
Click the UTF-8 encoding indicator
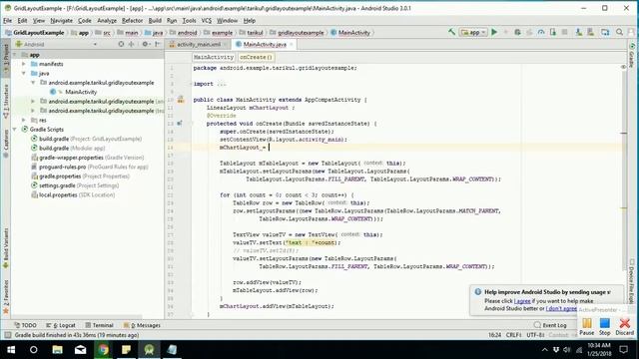coord(535,335)
